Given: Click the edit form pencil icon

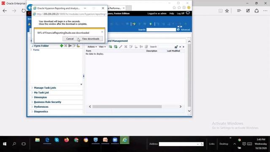Looking at the screenshot, I should [121, 47].
